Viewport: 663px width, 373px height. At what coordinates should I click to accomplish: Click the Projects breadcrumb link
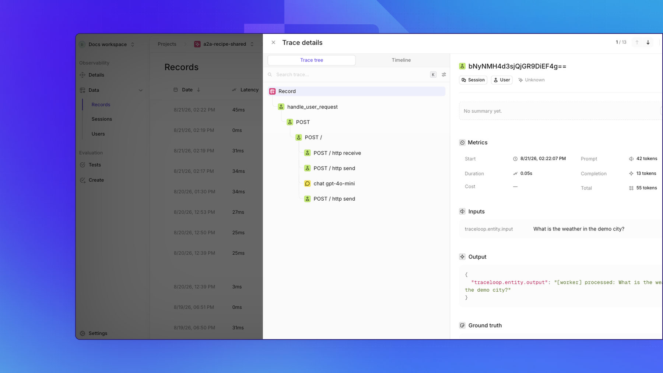167,44
